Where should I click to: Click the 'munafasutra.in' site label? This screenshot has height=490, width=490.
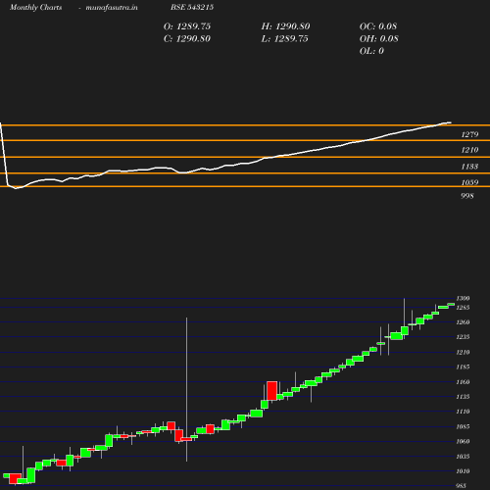[x=112, y=8]
